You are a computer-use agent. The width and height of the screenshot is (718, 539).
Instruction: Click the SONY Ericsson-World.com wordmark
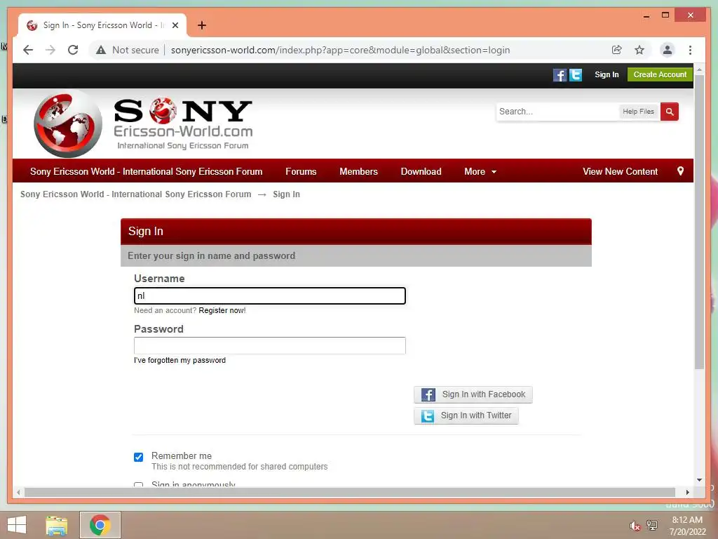pos(183,123)
